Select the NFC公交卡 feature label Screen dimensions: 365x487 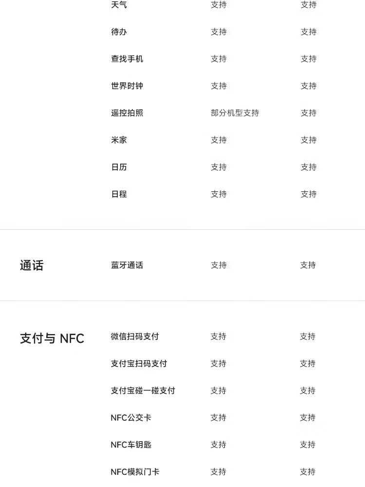pyautogui.click(x=131, y=418)
